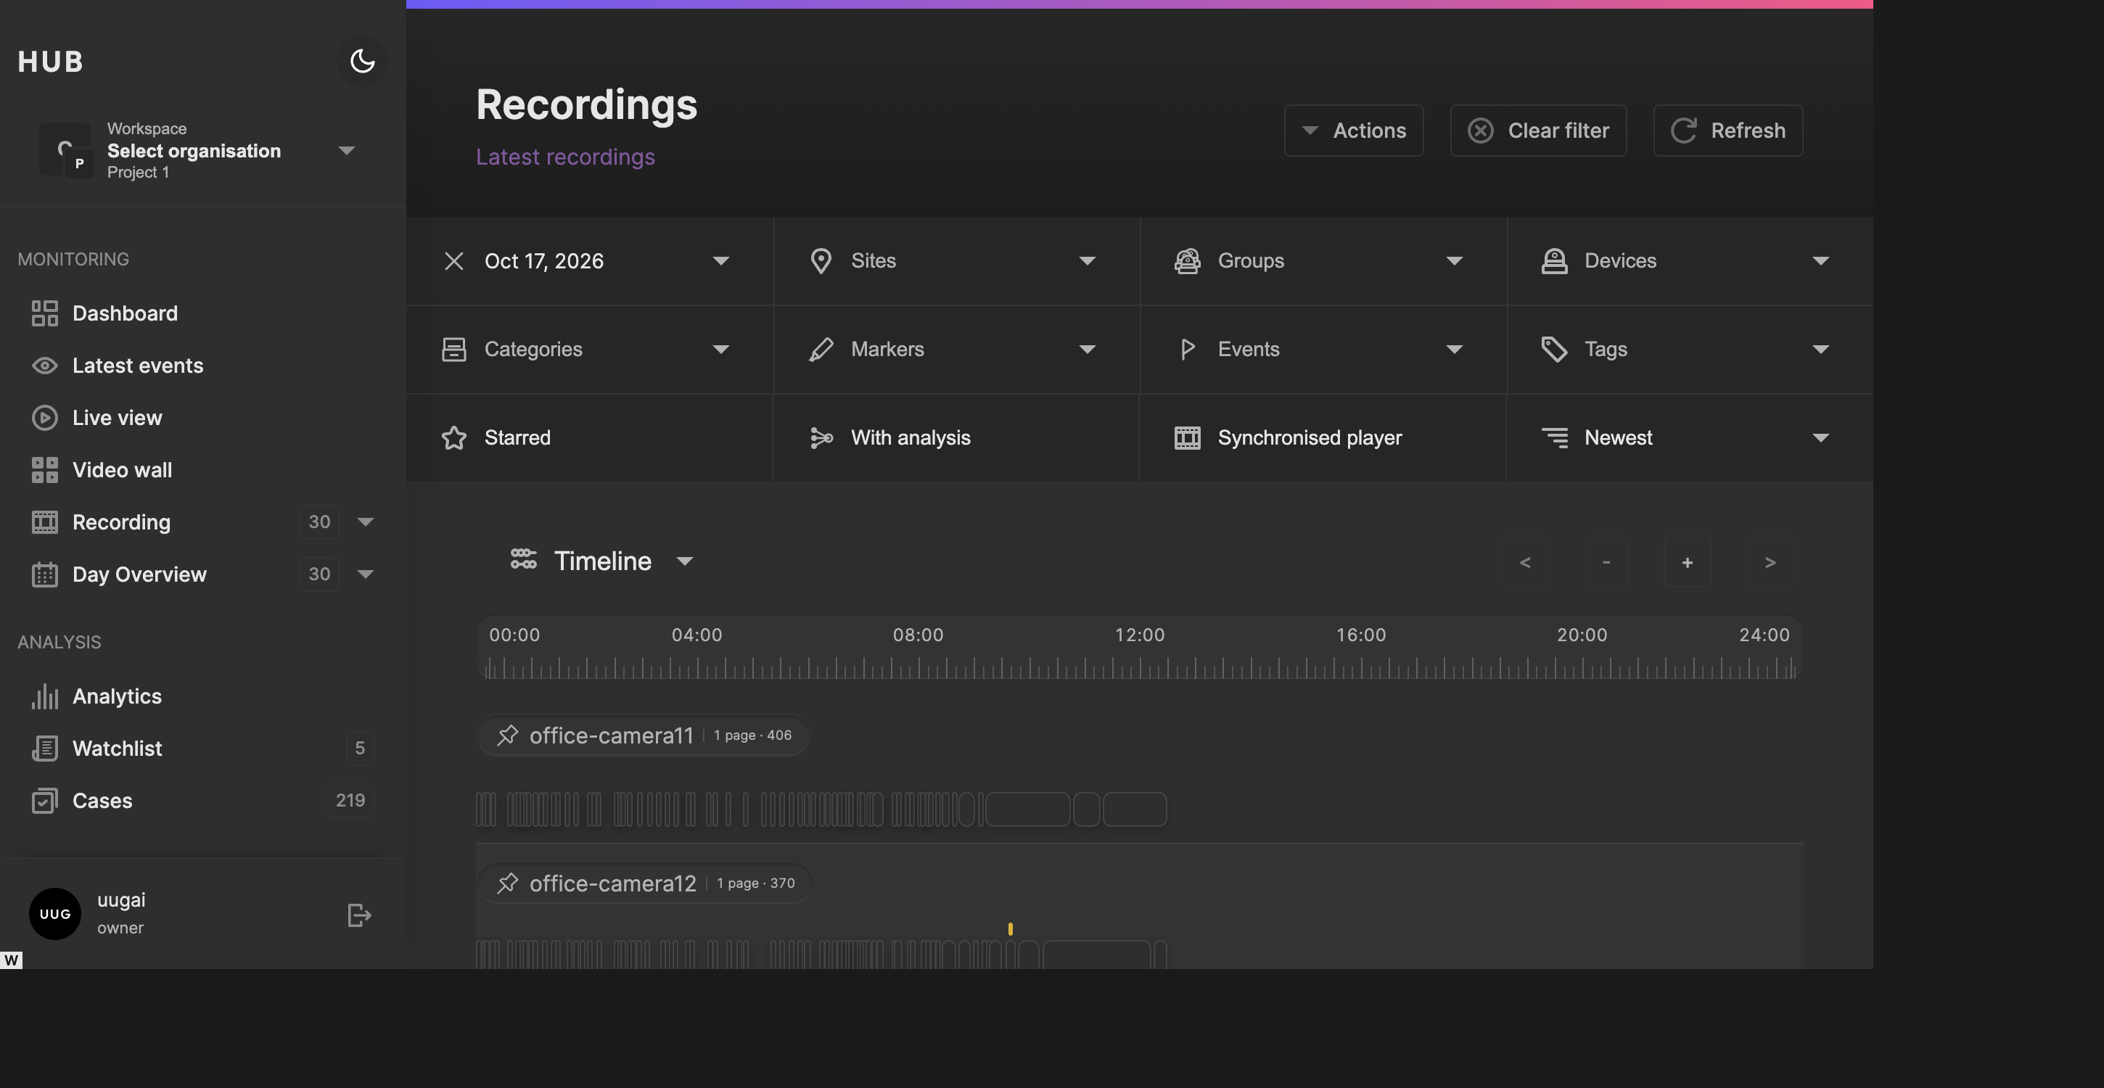Open Watchlist page
The width and height of the screenshot is (2104, 1088).
pos(117,749)
